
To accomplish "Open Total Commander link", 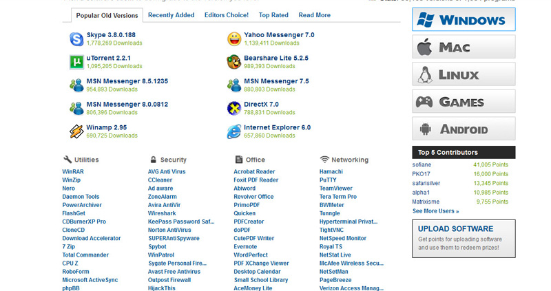I will click(85, 255).
